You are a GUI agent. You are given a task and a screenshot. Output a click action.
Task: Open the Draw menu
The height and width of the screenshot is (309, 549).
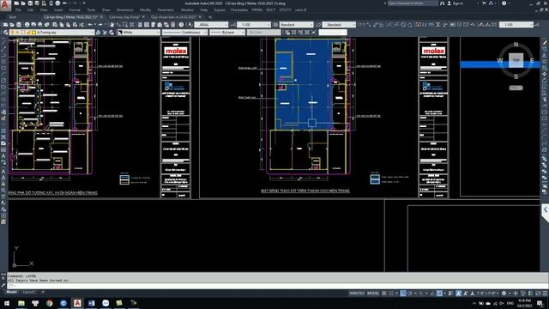click(106, 10)
